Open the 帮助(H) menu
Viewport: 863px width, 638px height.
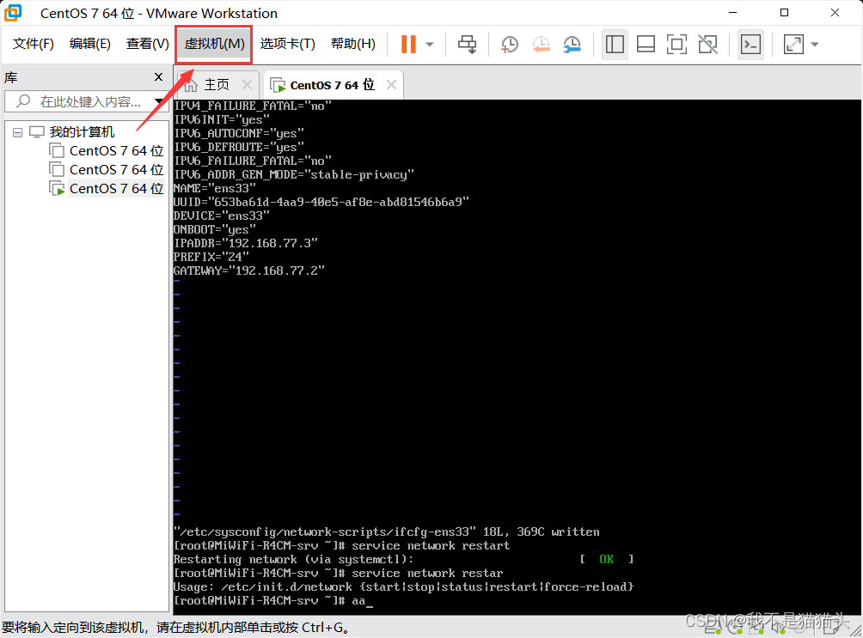pyautogui.click(x=352, y=44)
